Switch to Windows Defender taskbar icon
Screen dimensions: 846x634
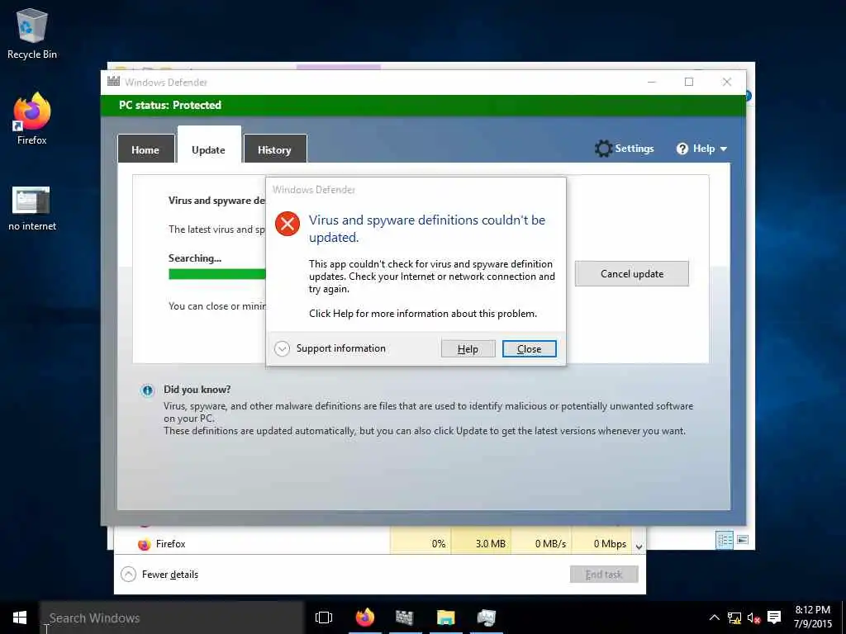tap(404, 617)
